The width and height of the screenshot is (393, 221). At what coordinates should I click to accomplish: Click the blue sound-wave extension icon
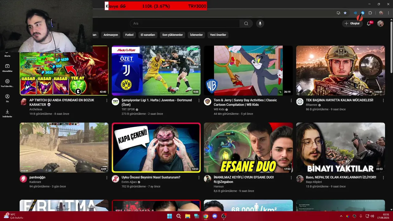(355, 13)
